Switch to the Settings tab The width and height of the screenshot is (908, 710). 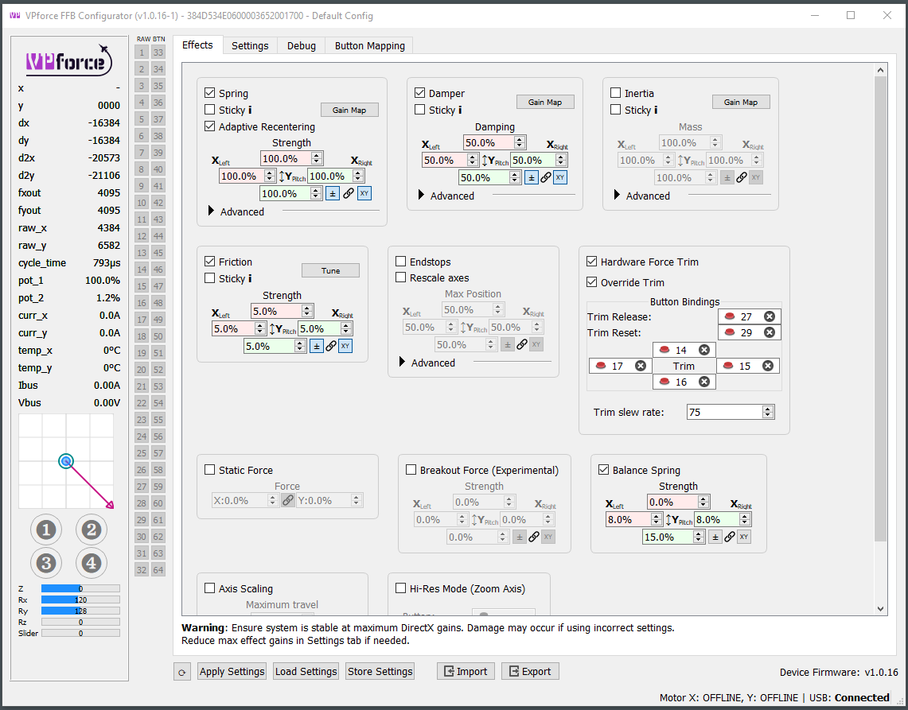[250, 45]
